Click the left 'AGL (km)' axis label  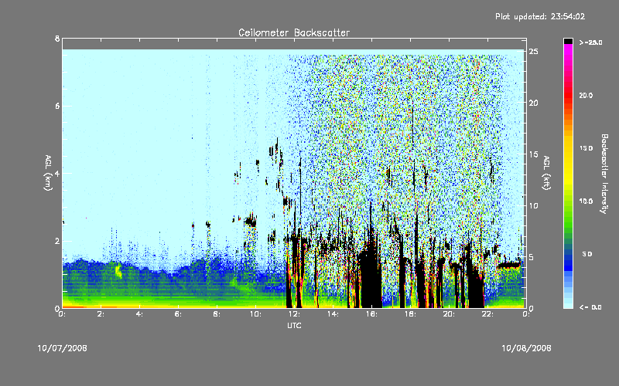[x=48, y=173]
